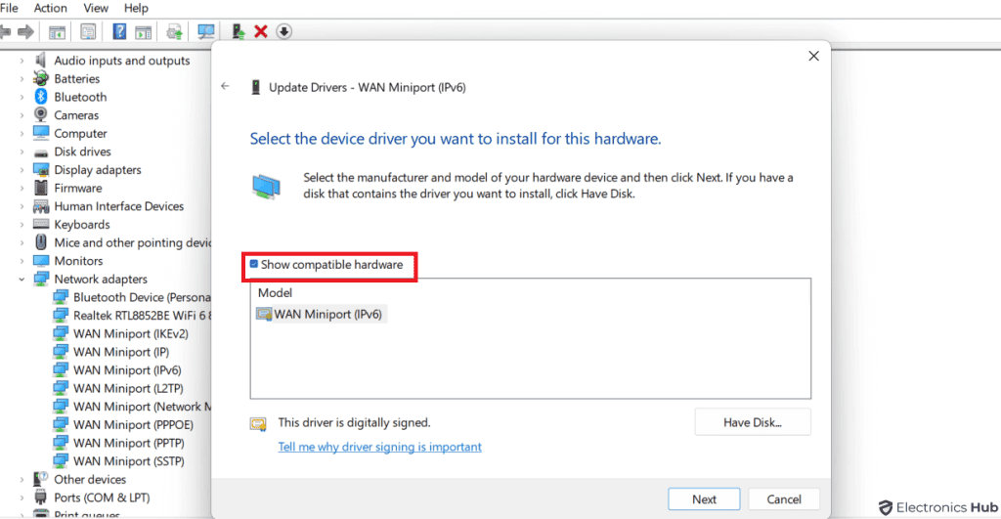Click the Update device driver toolbar icon
This screenshot has width=1001, height=519.
click(x=239, y=31)
